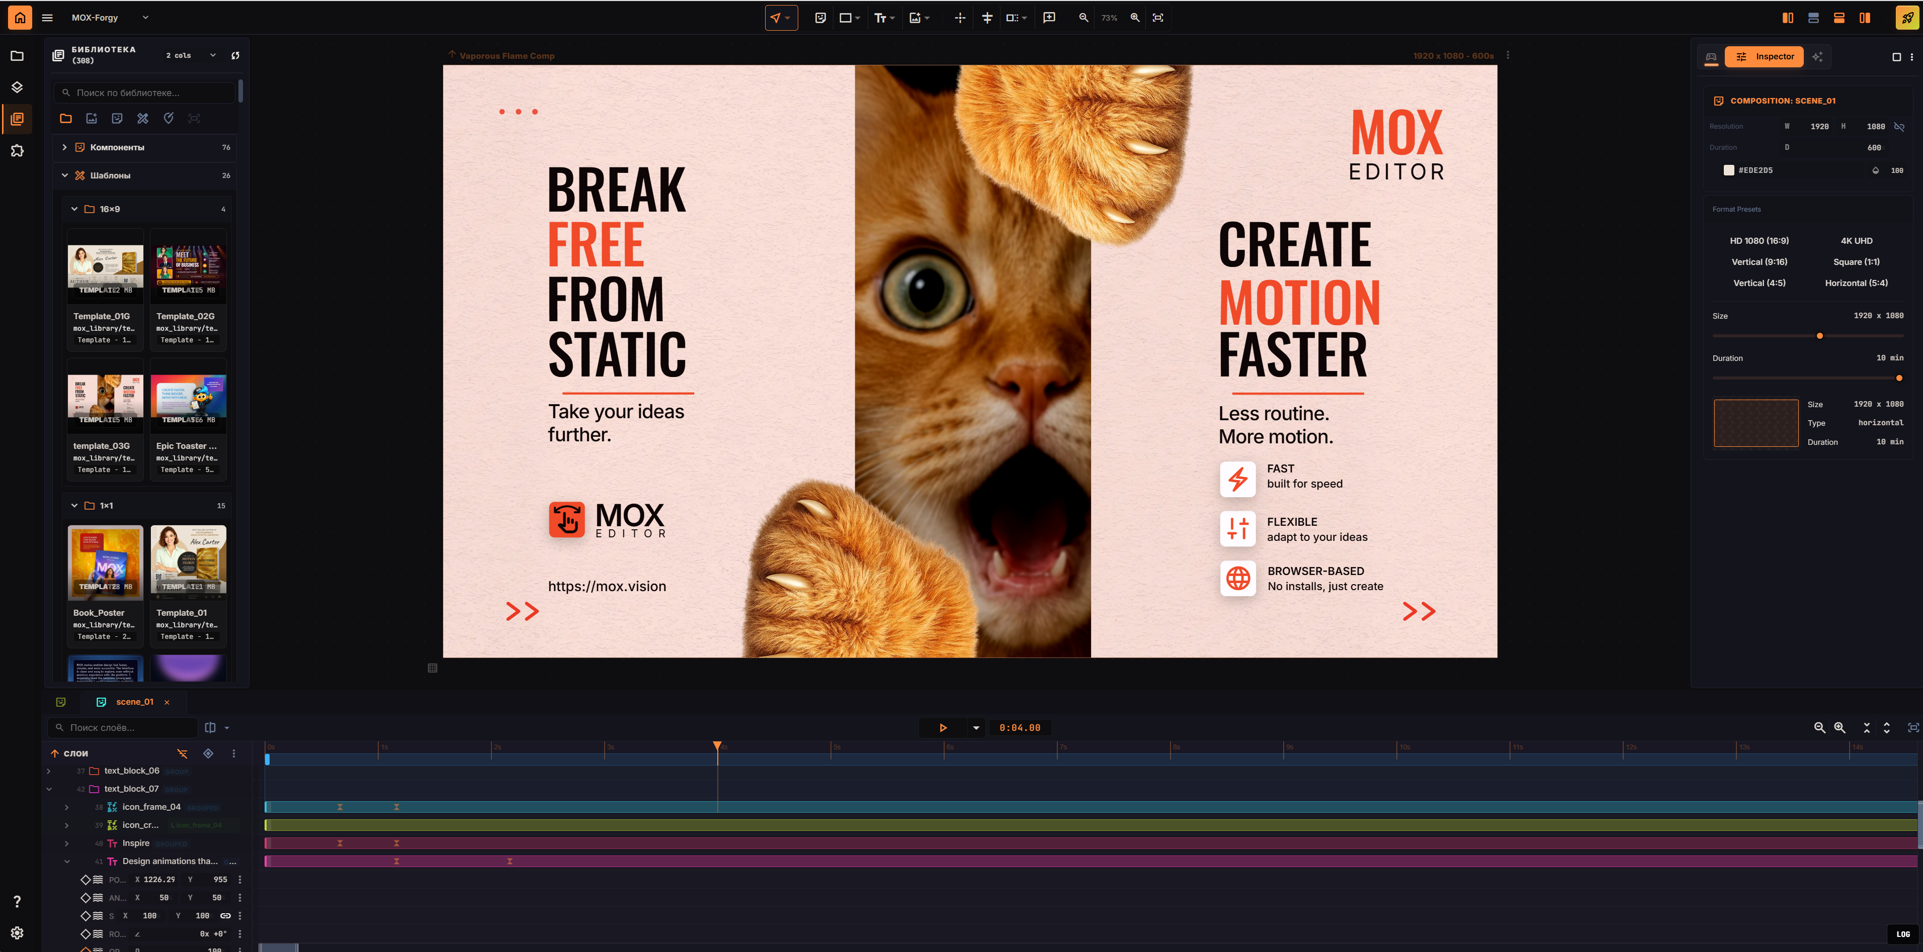Click the AI sparkles tab icon
This screenshot has height=952, width=1923.
(x=1817, y=57)
